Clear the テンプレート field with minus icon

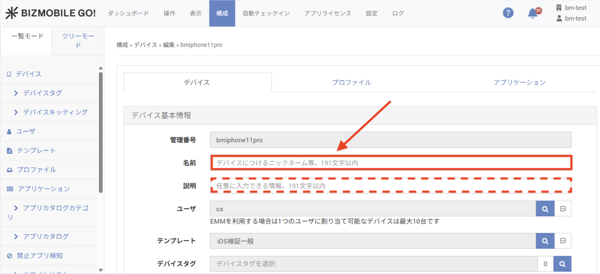[563, 241]
